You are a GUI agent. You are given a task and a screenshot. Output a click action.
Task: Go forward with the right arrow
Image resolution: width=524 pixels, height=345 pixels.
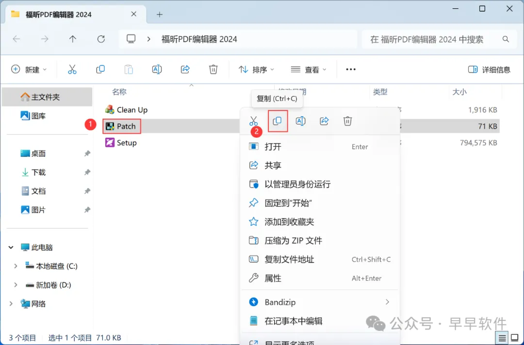tap(45, 39)
